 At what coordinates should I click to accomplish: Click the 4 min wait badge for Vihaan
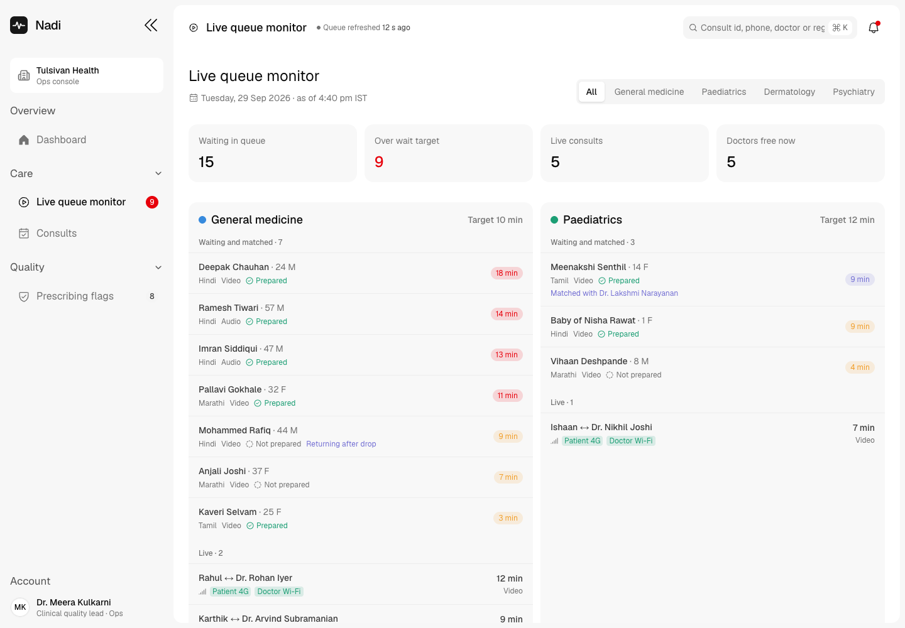pos(860,367)
